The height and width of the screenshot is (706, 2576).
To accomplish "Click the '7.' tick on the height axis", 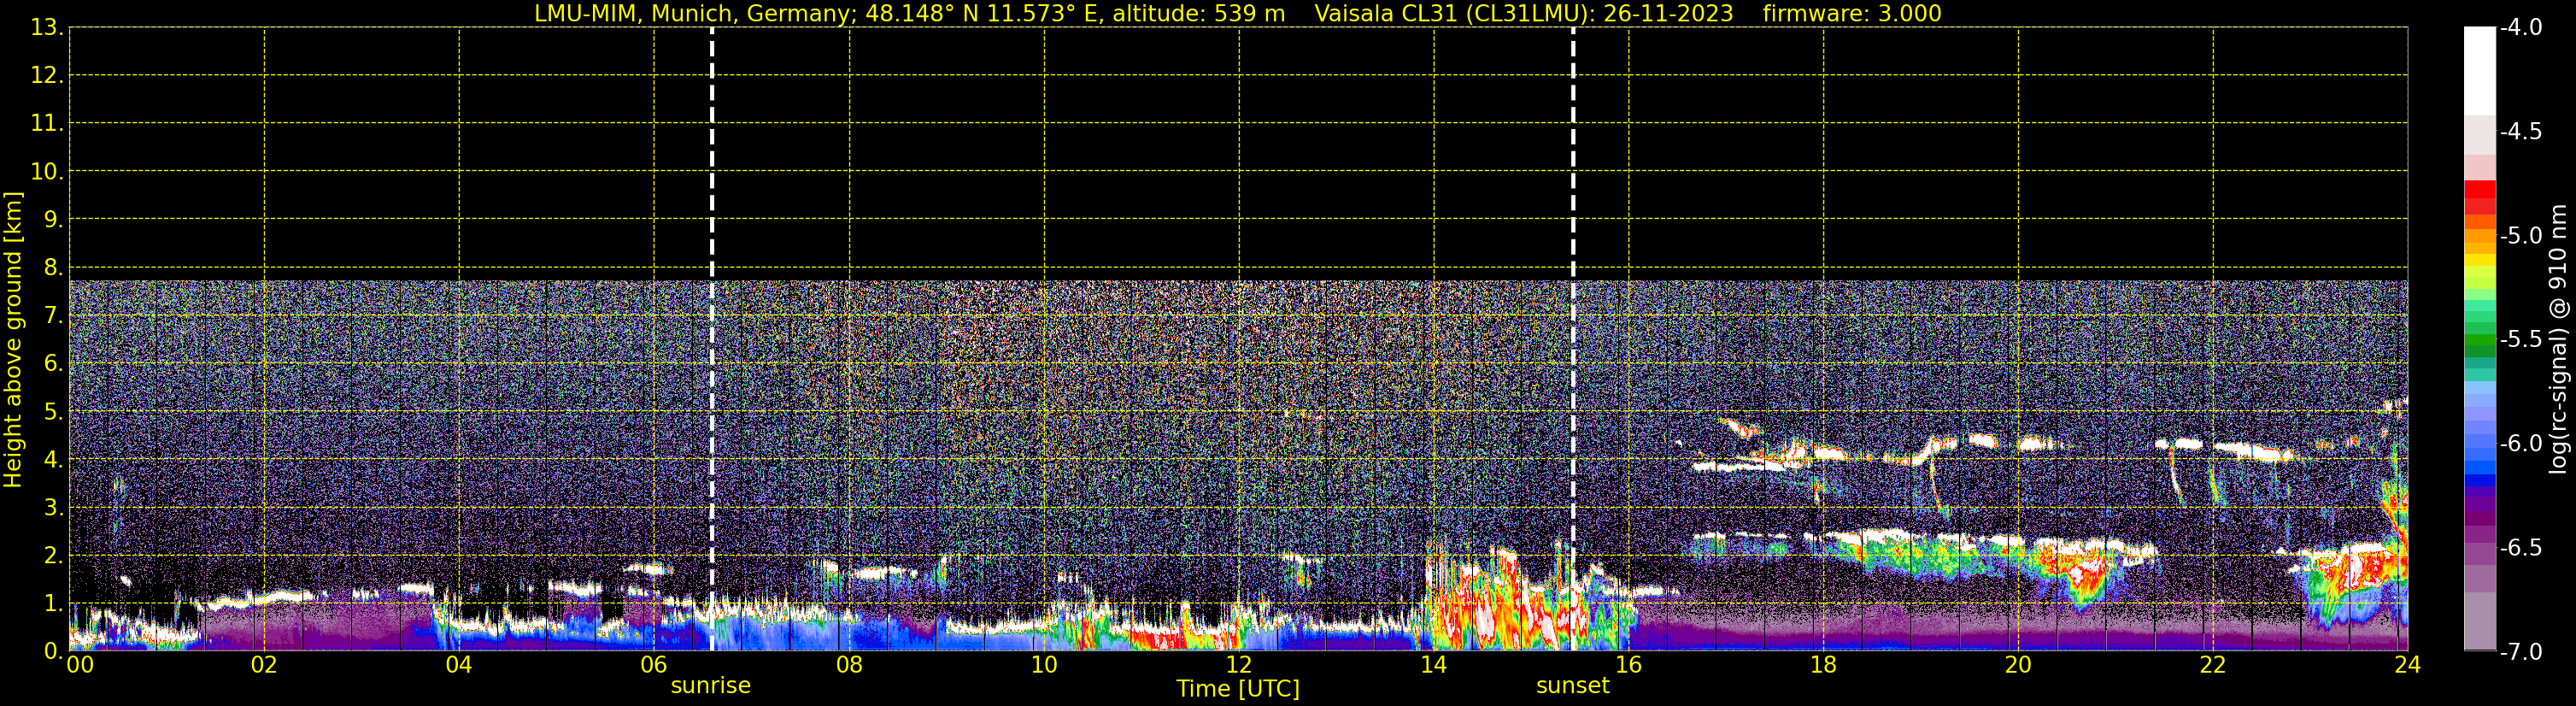I will tap(53, 315).
